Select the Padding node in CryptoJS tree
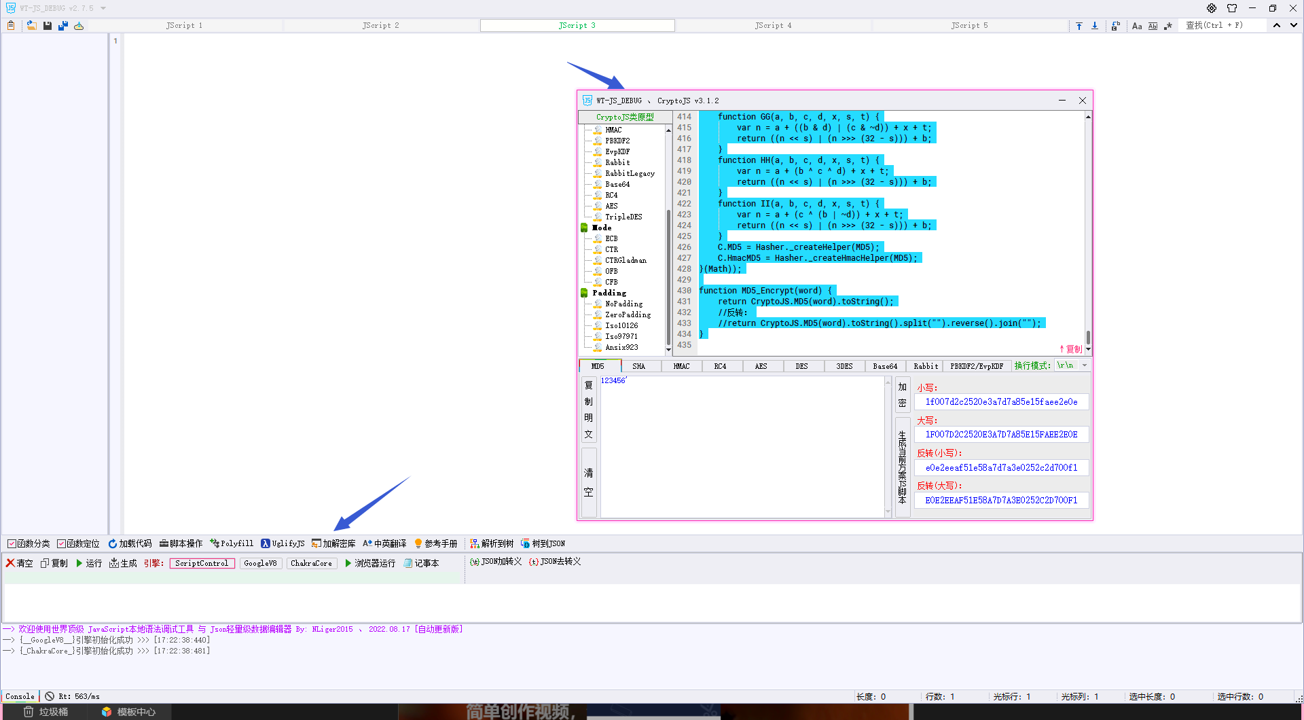The width and height of the screenshot is (1304, 720). (609, 293)
